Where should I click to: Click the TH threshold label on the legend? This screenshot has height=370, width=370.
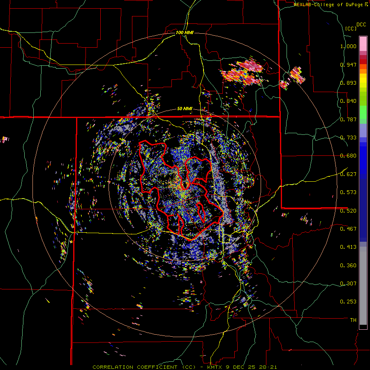tap(353, 320)
